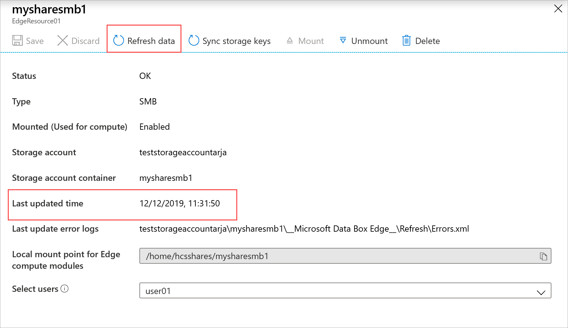Click the Mount eject icon

coord(290,41)
